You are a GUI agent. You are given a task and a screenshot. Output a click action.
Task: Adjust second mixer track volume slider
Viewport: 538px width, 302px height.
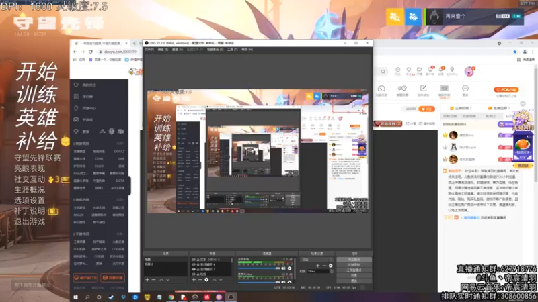tap(259, 282)
